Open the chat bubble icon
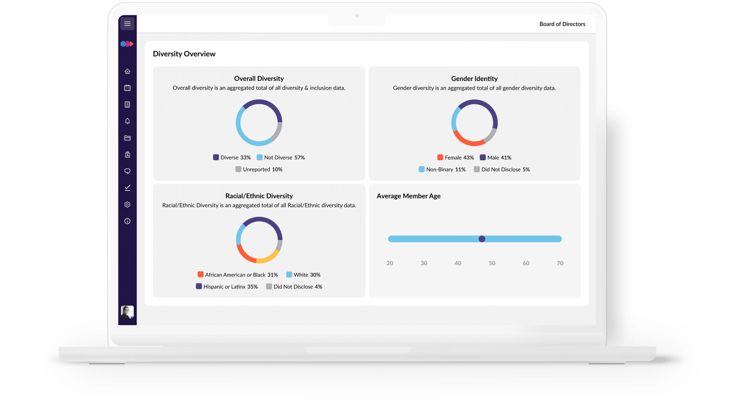738x412 pixels. tap(127, 171)
